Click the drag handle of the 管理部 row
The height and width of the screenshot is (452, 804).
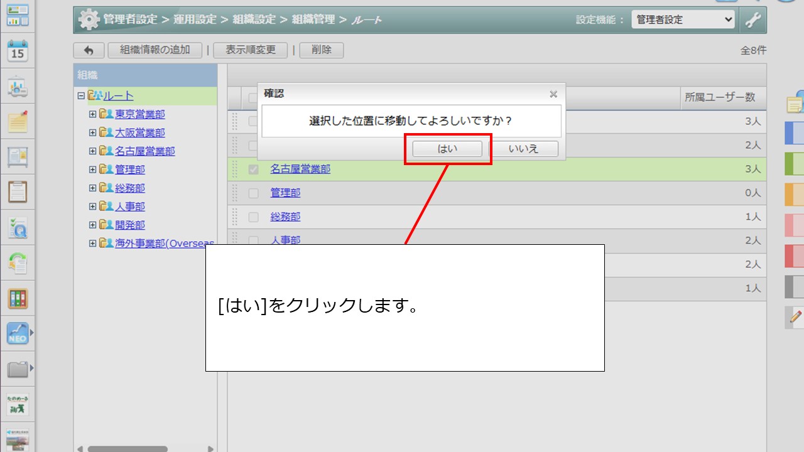(235, 193)
